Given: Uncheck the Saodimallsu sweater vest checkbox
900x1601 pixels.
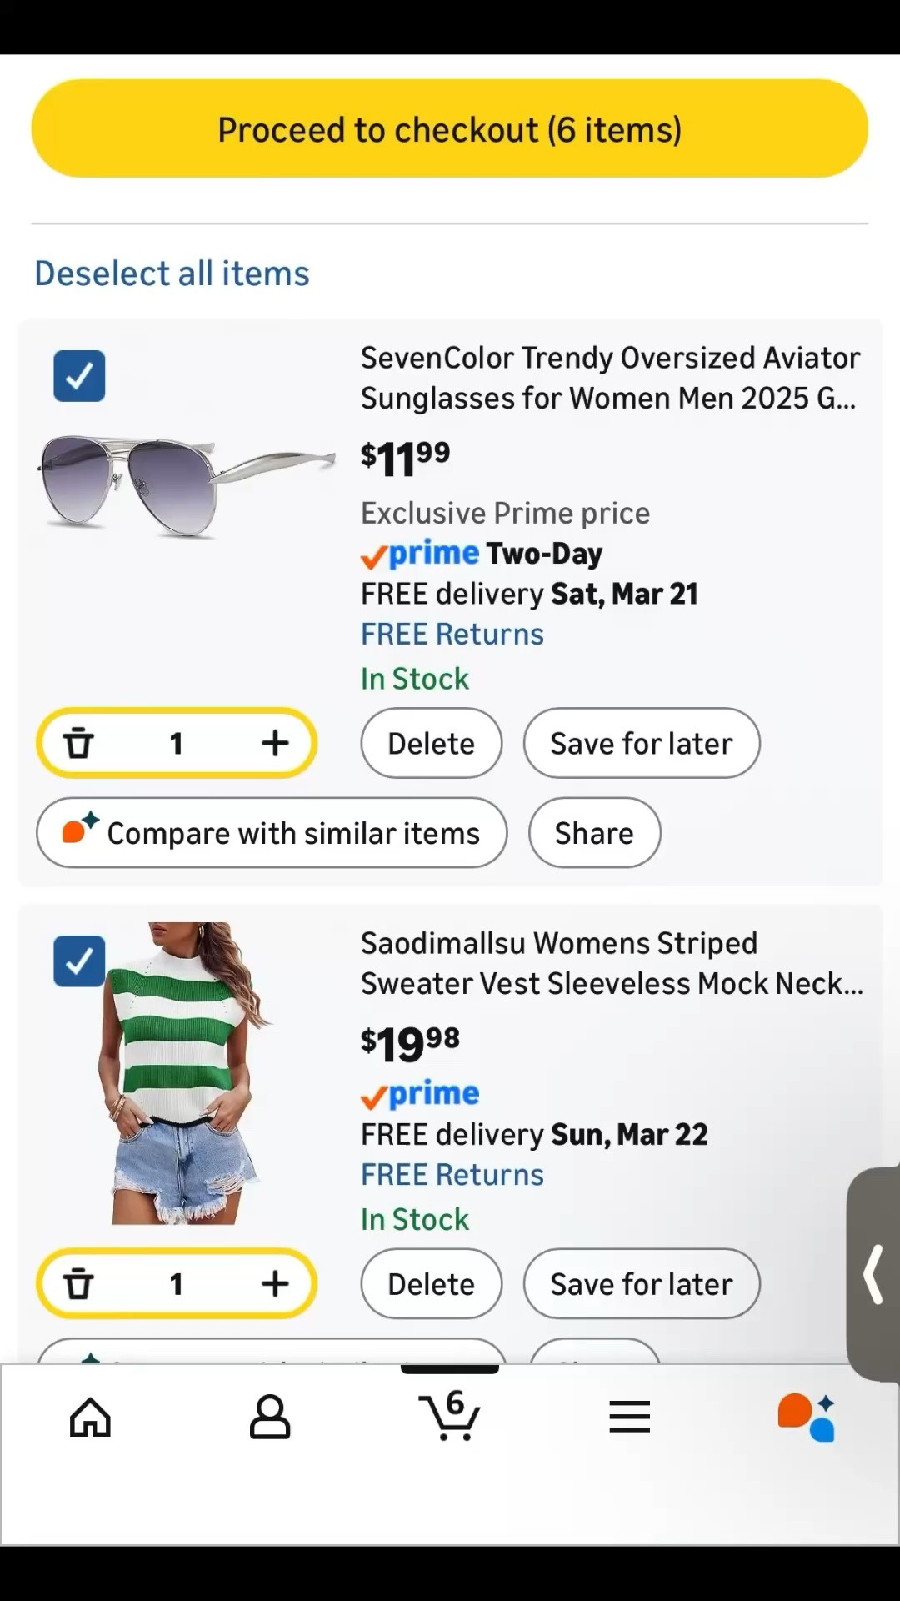Looking at the screenshot, I should pyautogui.click(x=79, y=961).
